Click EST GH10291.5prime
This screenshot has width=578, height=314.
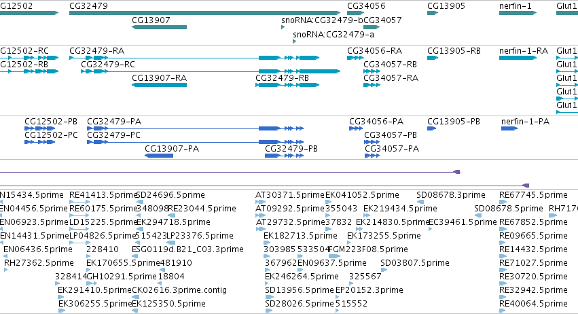[x=122, y=277]
